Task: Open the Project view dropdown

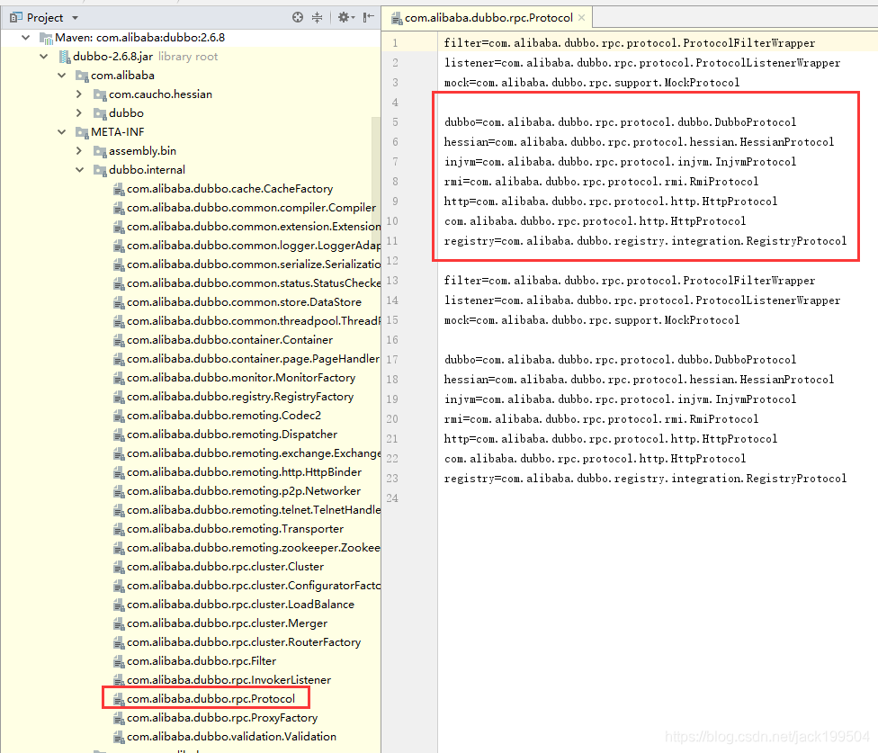Action: click(x=75, y=18)
